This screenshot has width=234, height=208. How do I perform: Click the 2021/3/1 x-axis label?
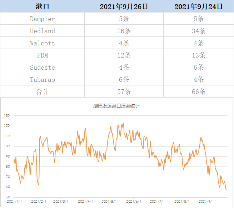pos(61,202)
